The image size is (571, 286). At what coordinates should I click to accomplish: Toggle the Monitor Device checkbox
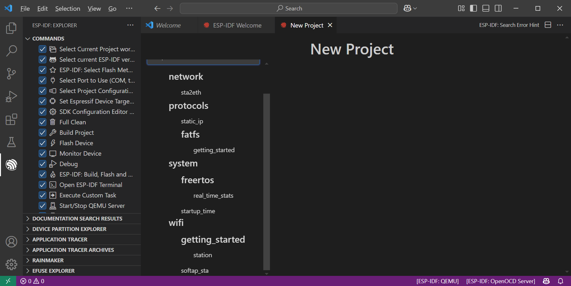[x=43, y=153]
